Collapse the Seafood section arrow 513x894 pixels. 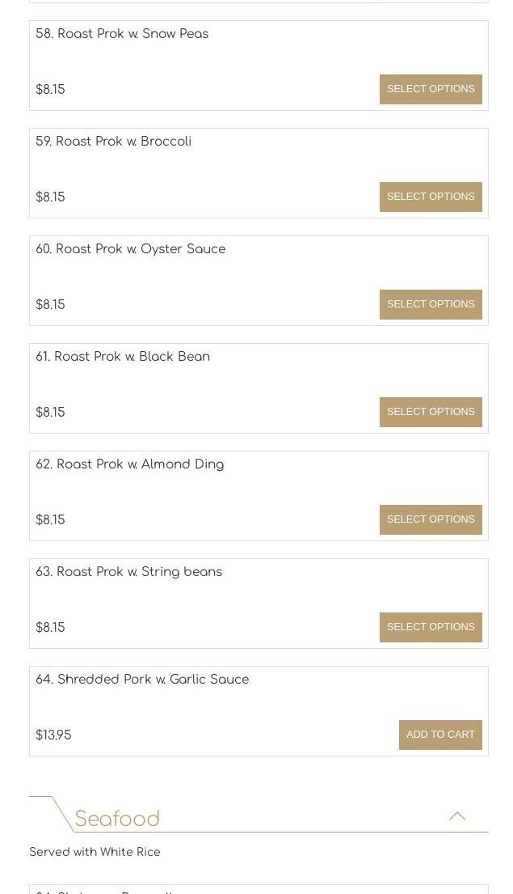pyautogui.click(x=457, y=816)
